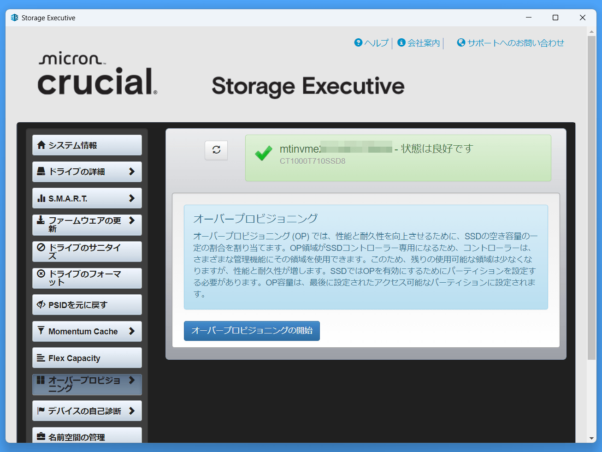Image resolution: width=602 pixels, height=452 pixels.
Task: Maximize the Storage Executive window
Action: tap(555, 18)
